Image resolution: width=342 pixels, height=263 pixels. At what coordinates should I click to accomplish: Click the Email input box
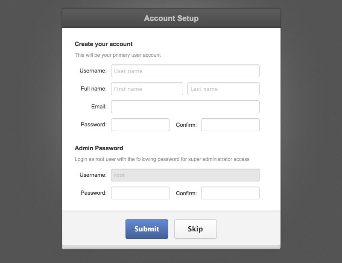pyautogui.click(x=185, y=107)
